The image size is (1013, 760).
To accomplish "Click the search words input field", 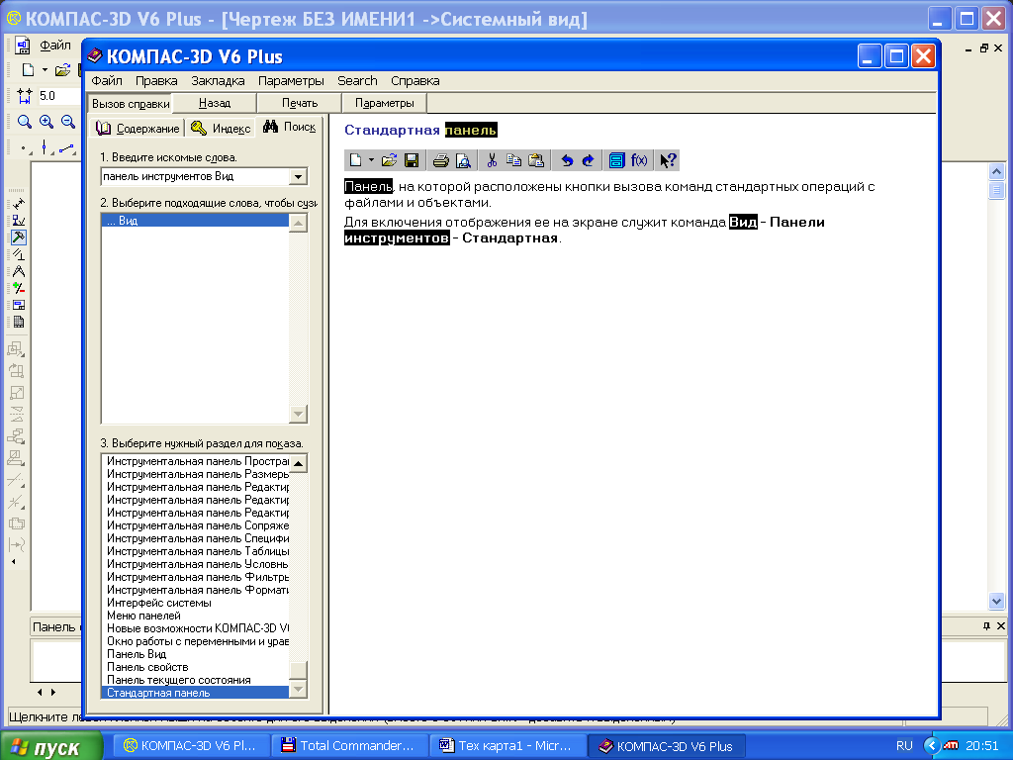I will pyautogui.click(x=196, y=176).
